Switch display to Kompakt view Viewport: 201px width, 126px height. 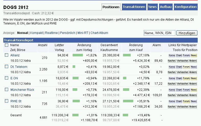37,33
